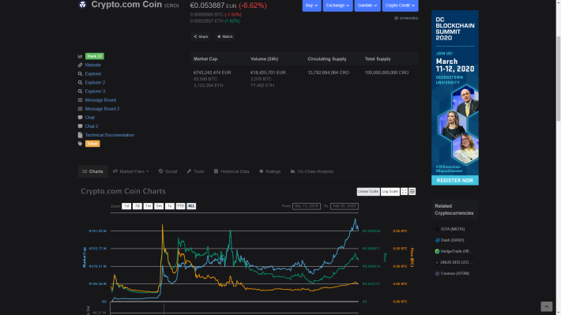This screenshot has width=561, height=315.
Task: Open Dash (DASH) related cryptocurrency
Action: [x=452, y=240]
